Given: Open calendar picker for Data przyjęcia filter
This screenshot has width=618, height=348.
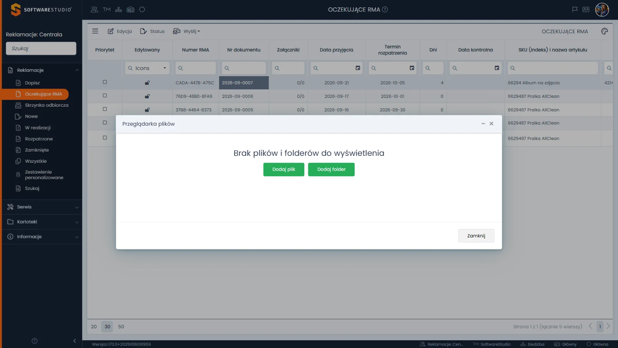Looking at the screenshot, I should pos(358,68).
